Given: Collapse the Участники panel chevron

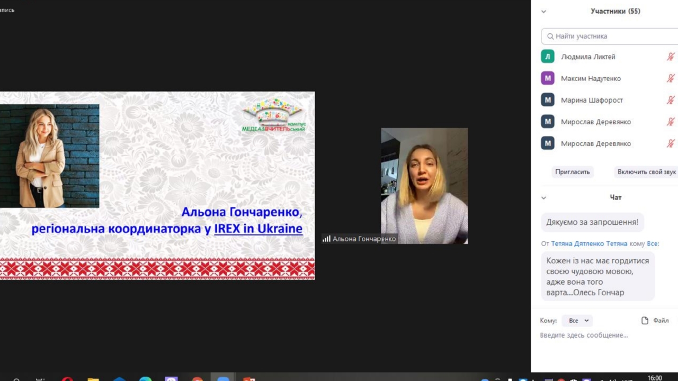Looking at the screenshot, I should pos(543,11).
